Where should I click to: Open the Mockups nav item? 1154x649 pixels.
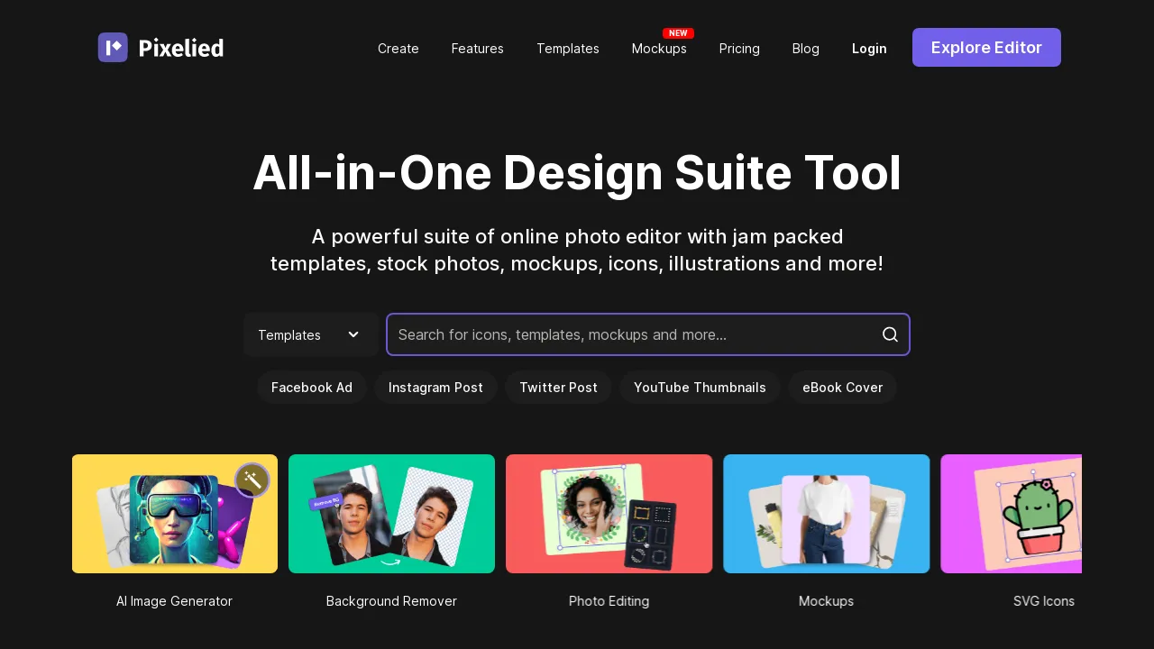pyautogui.click(x=659, y=49)
